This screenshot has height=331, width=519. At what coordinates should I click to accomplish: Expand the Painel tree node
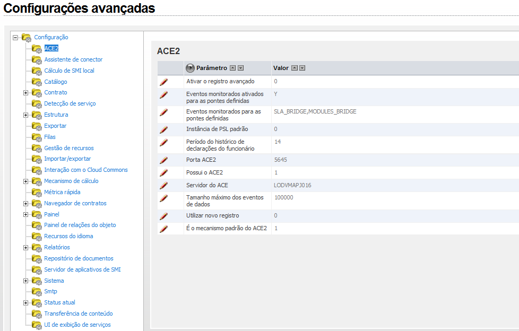tap(25, 214)
